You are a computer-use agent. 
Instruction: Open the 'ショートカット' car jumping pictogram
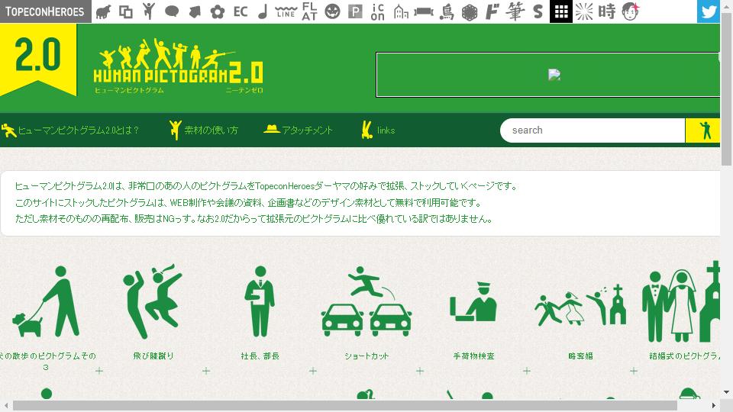point(366,301)
